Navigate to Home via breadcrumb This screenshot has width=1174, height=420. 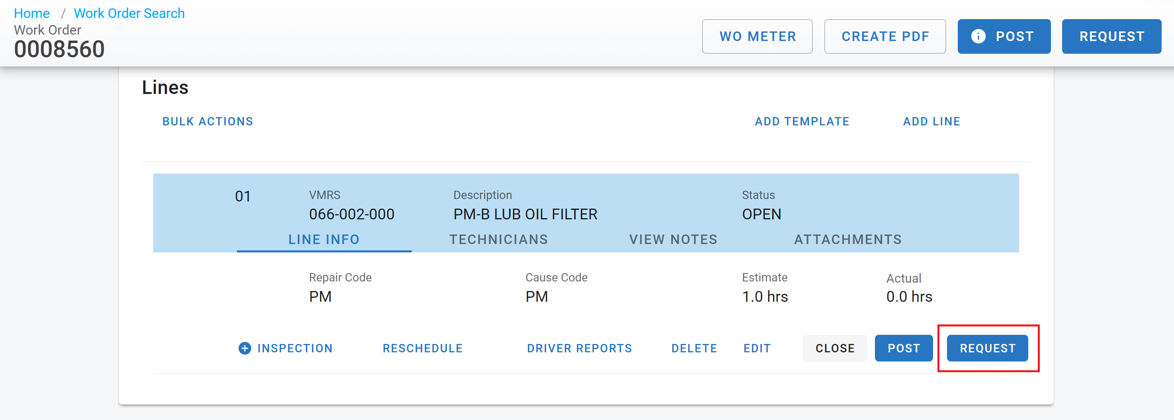pos(32,13)
